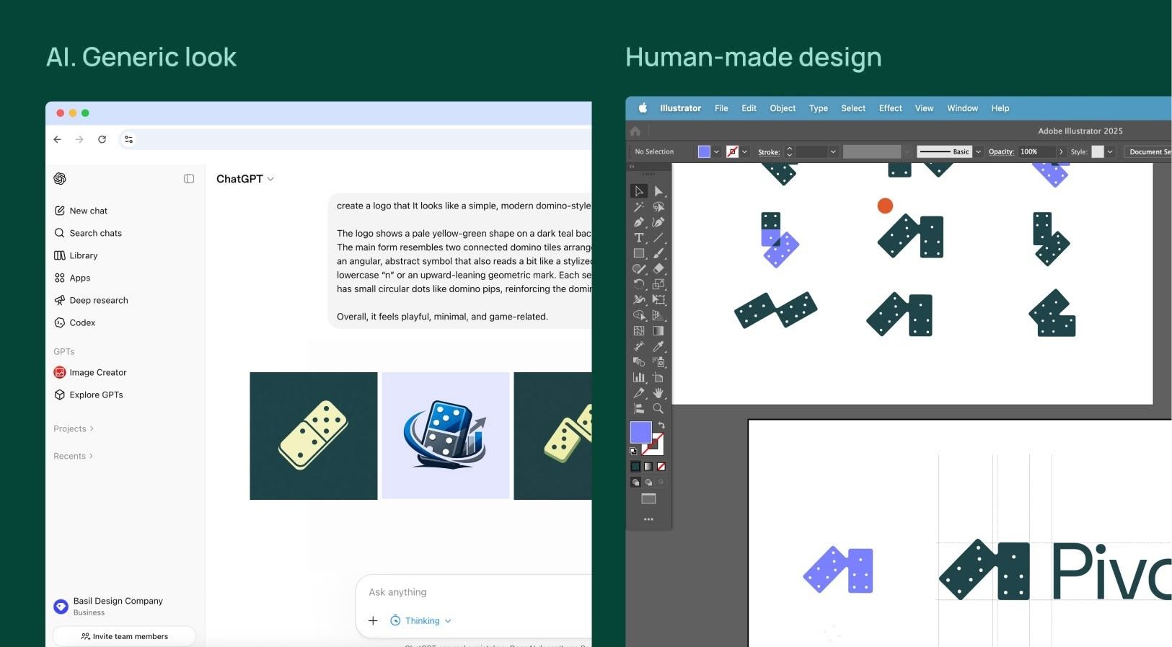
Task: Open the Illustrator home screen icon
Action: click(635, 131)
